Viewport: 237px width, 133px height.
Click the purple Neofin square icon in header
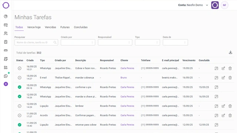215,5
